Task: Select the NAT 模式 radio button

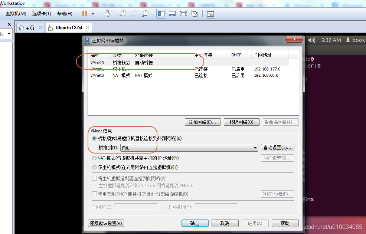Action: tap(94, 158)
